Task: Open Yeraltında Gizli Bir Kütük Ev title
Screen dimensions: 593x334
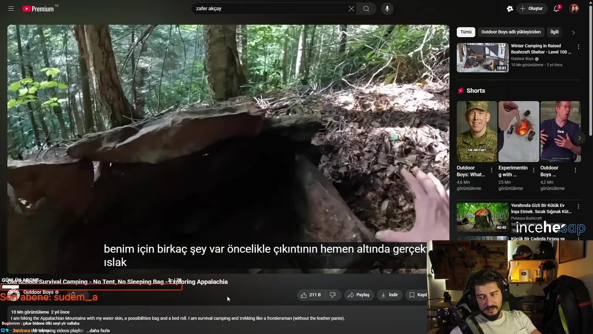Action: 541,208
